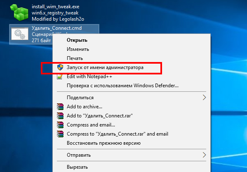
Task: Select Восстановить прежнюю версию
Action: click(132, 143)
